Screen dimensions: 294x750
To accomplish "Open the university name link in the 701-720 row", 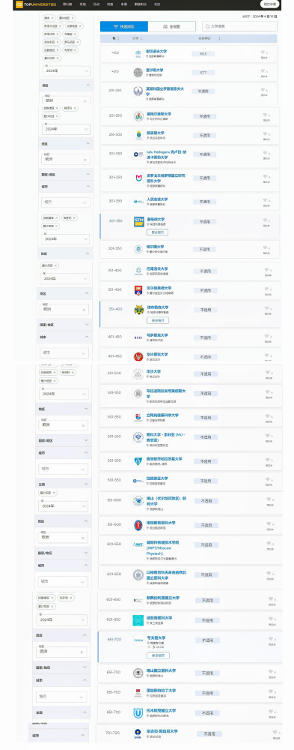I will [162, 730].
